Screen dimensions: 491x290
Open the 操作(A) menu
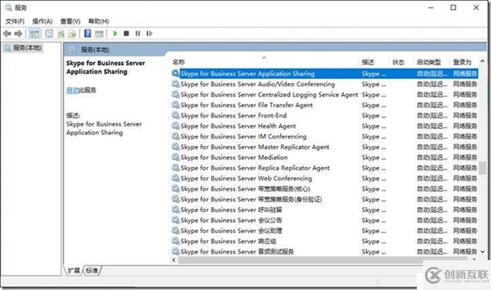(x=42, y=21)
